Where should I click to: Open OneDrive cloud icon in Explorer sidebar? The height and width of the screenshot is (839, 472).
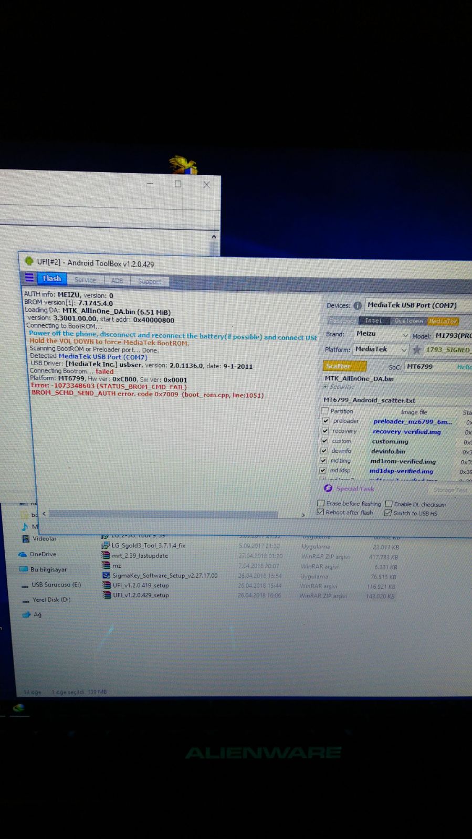[23, 554]
